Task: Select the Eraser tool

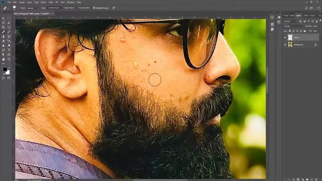Action: point(4,41)
